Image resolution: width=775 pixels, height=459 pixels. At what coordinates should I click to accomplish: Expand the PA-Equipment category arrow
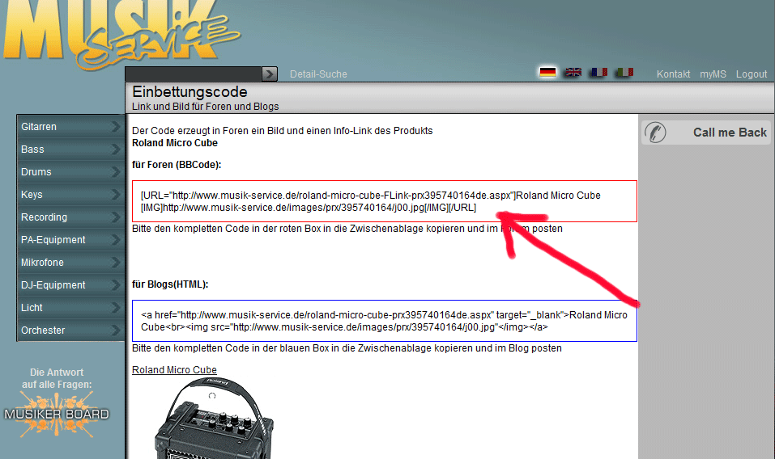115,240
